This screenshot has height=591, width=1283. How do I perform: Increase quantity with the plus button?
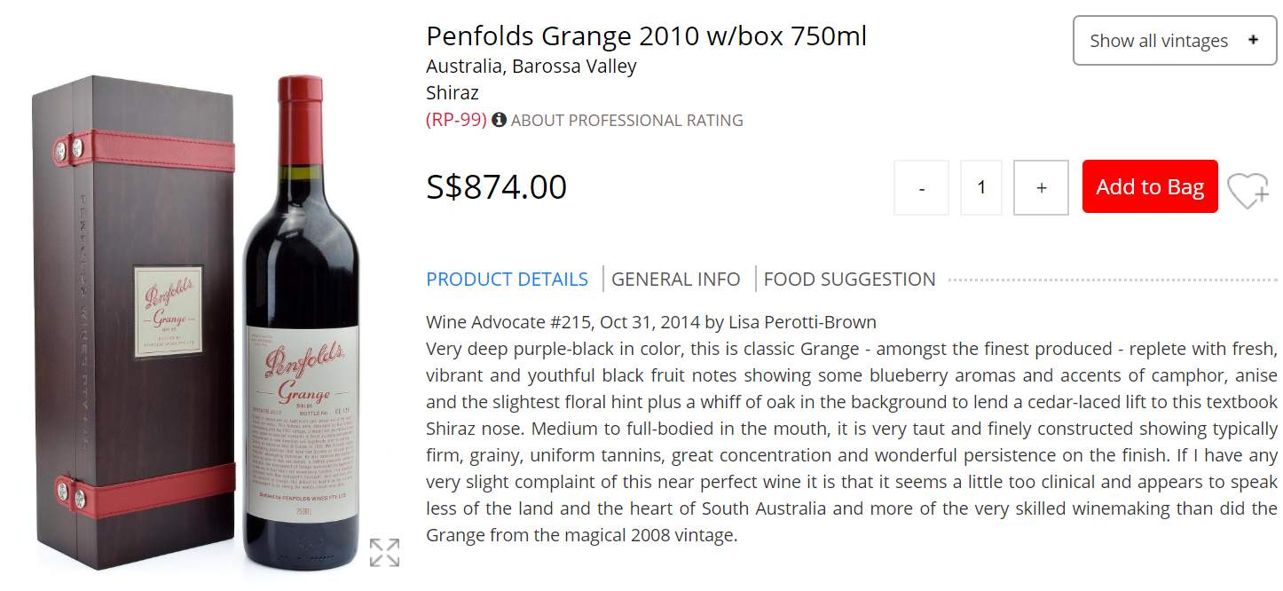click(x=1041, y=187)
